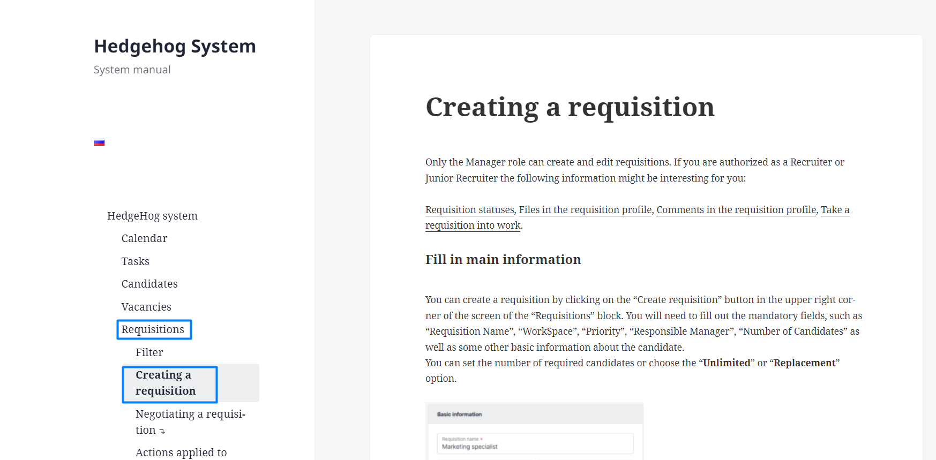Screen dimensions: 936x460
Task: Open the Filter subpage
Action: tap(149, 352)
